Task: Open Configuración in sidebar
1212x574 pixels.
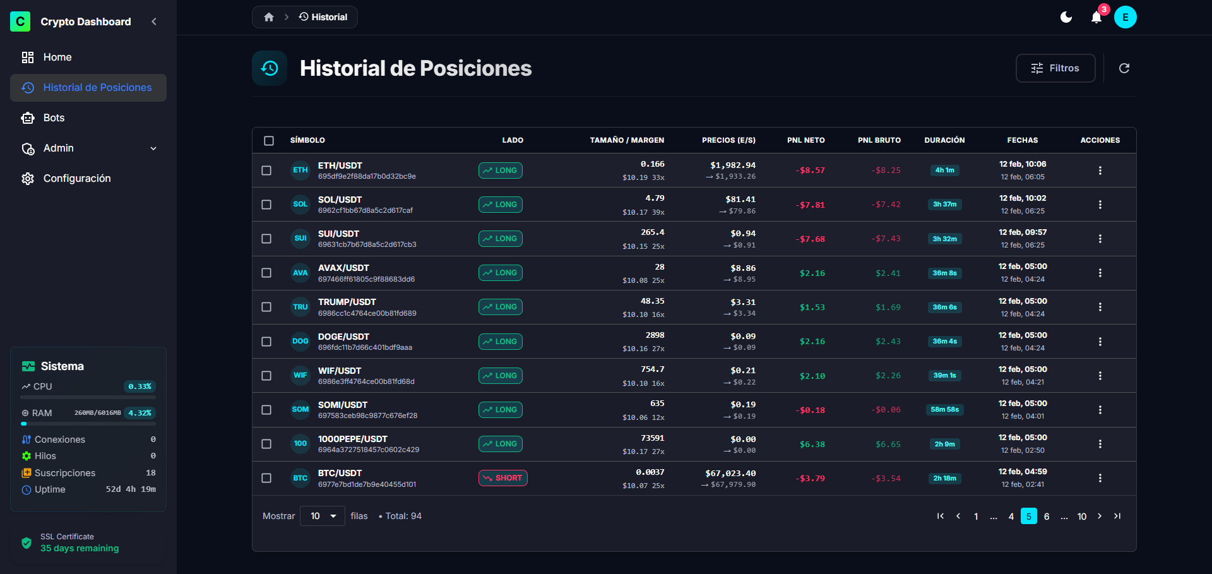Action: click(77, 179)
